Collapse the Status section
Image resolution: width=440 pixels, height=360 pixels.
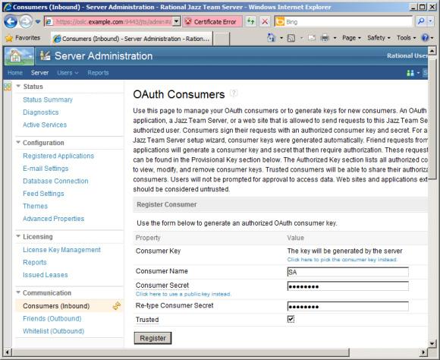(18, 86)
